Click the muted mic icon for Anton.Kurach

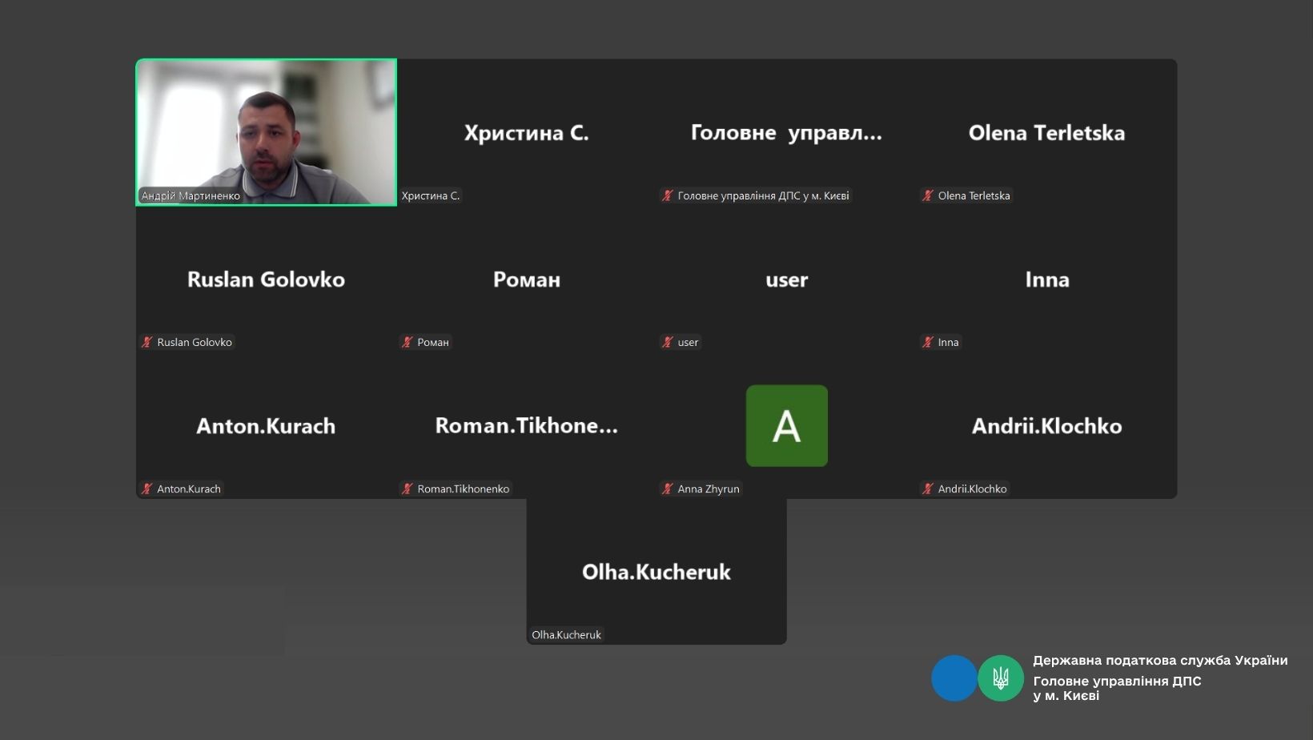click(147, 489)
